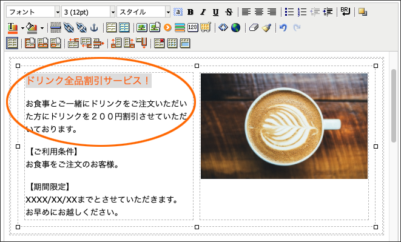
Task: Click the orange and green stripes icon
Action: pos(180,28)
